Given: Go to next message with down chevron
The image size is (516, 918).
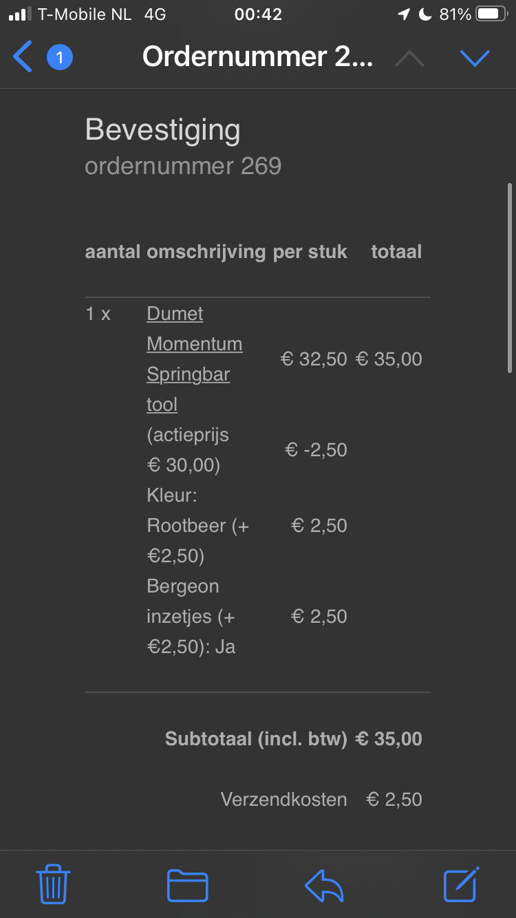Looking at the screenshot, I should click(x=475, y=58).
